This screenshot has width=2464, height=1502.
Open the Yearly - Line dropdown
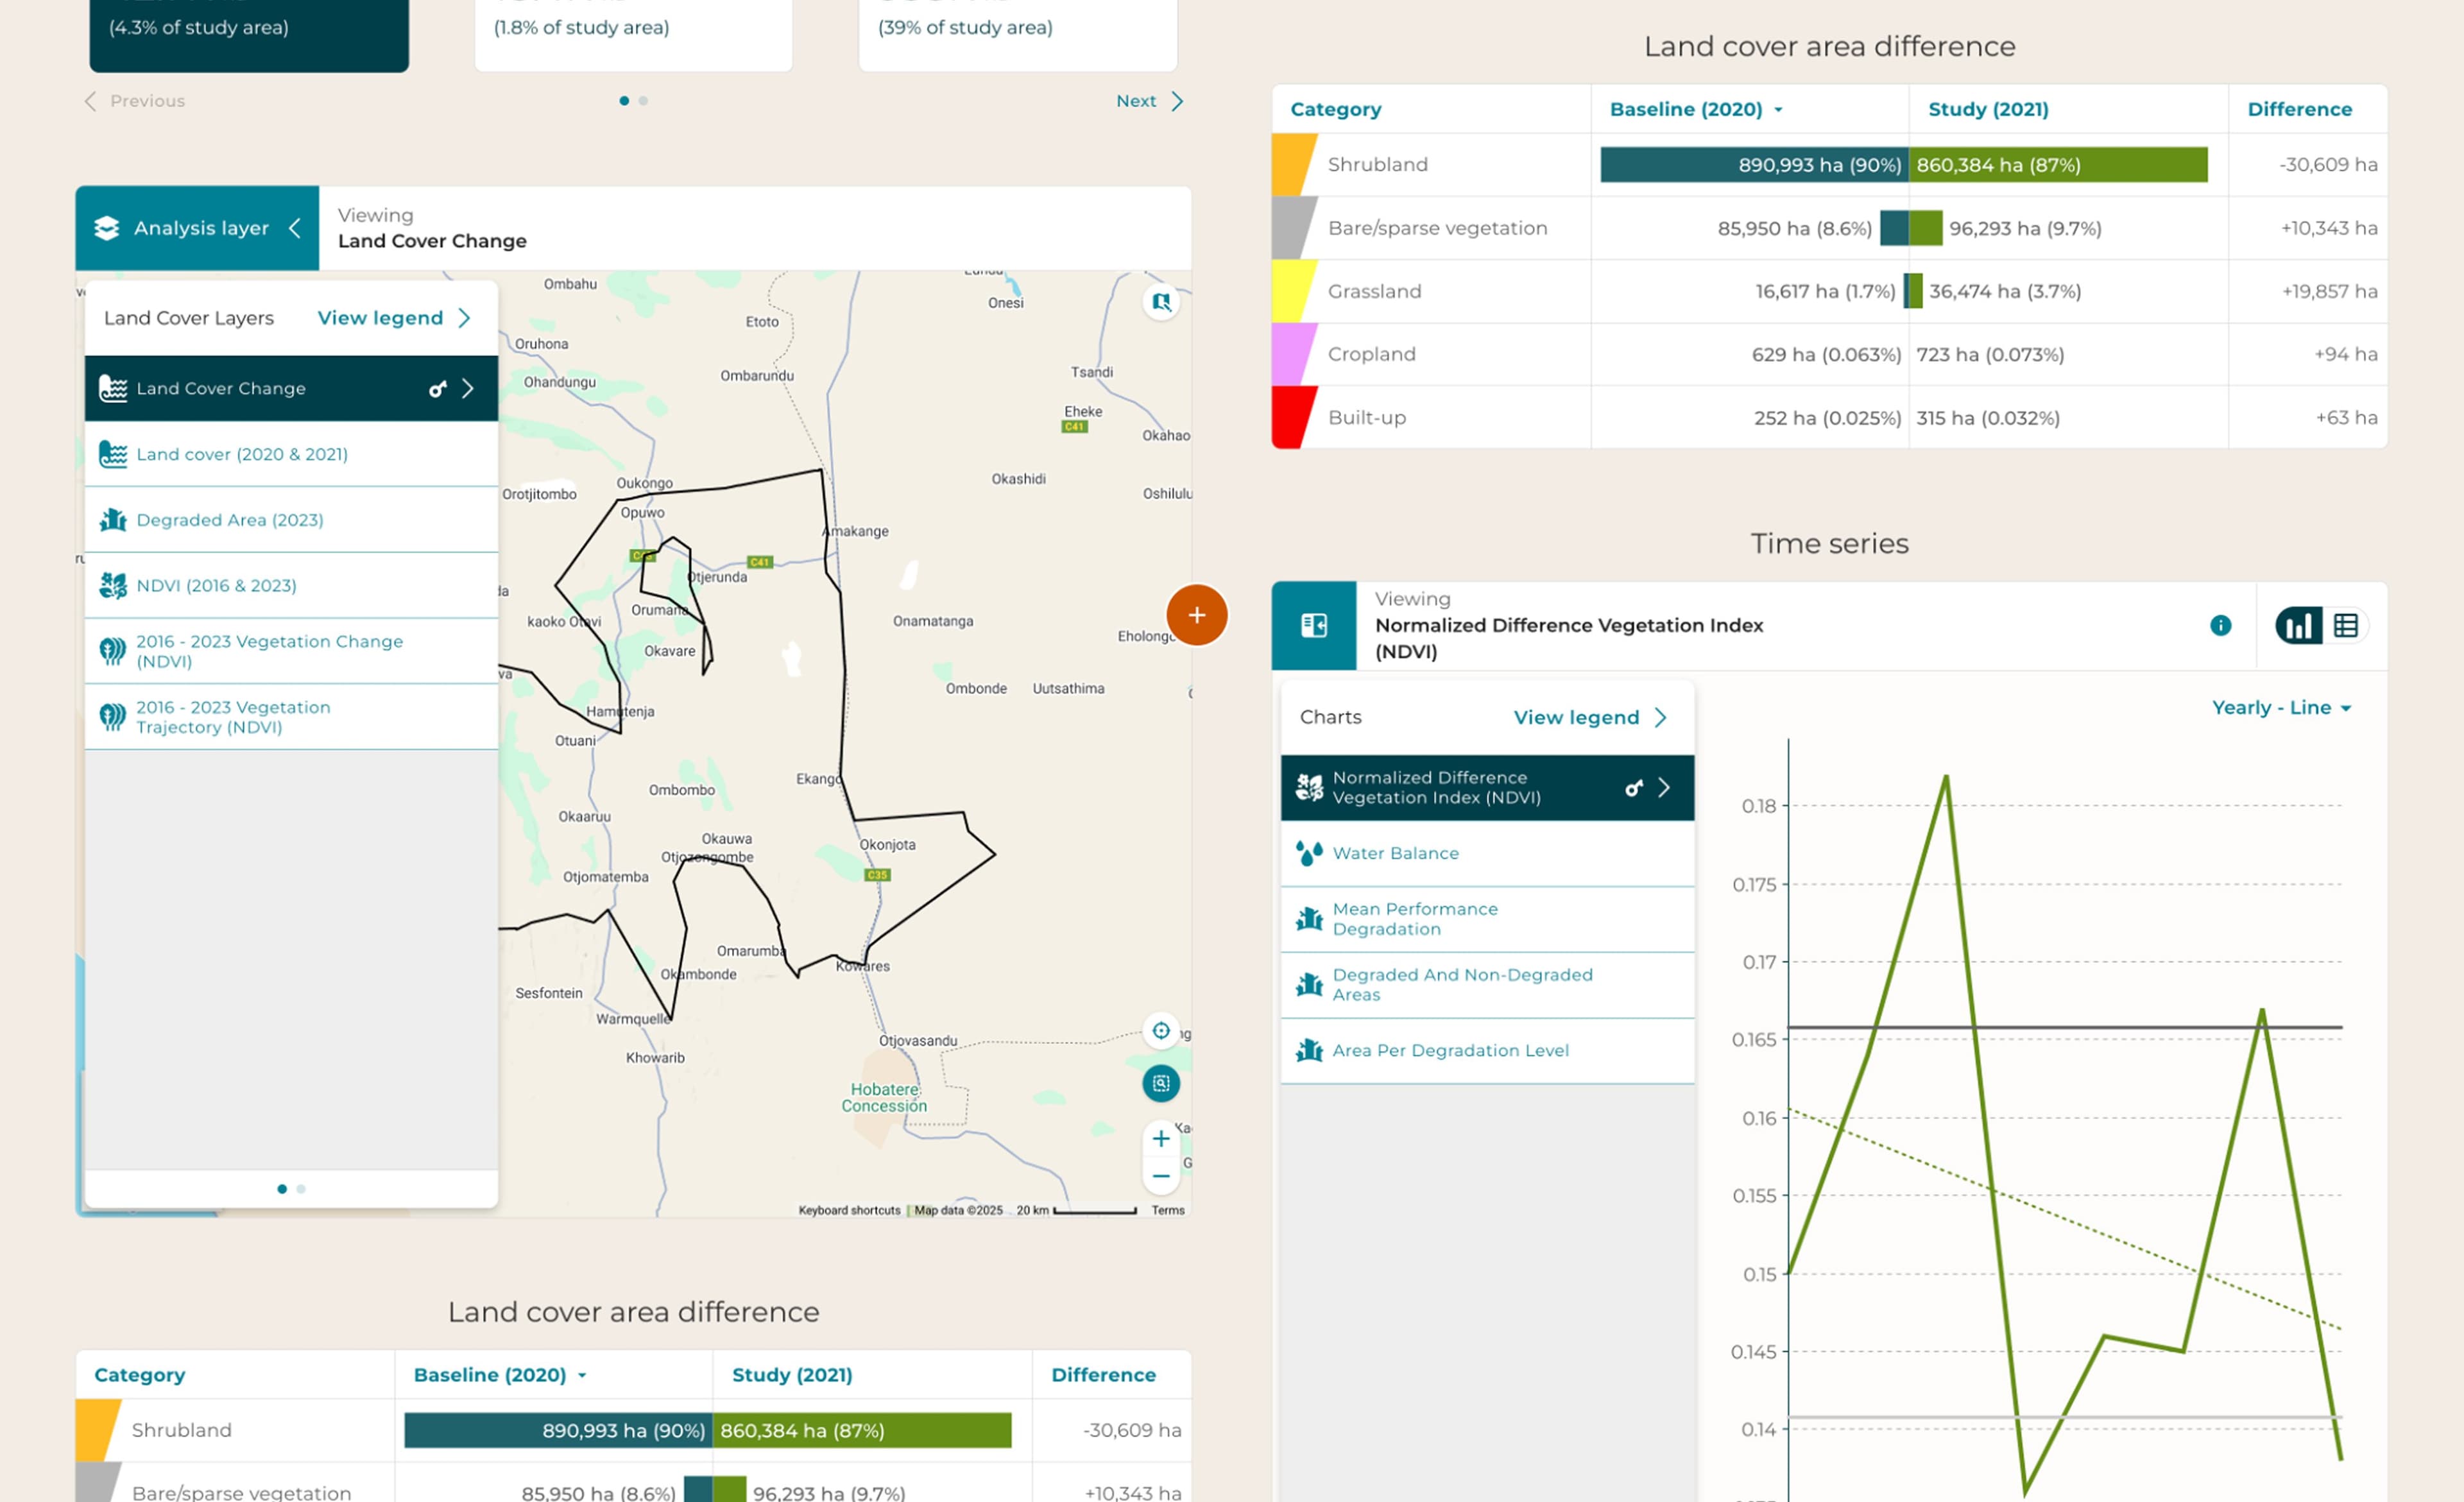2281,707
